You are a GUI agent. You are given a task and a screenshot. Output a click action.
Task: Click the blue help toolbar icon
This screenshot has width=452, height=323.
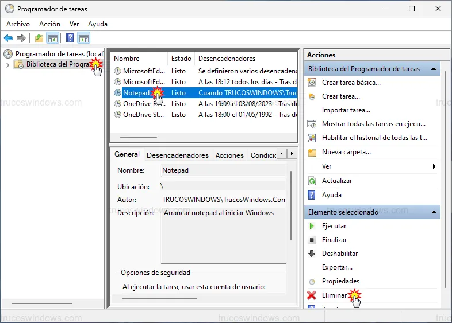pyautogui.click(x=70, y=38)
